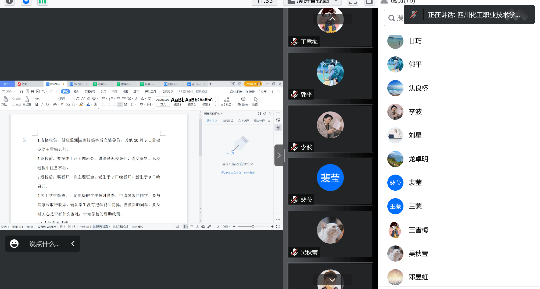Viewport: 540px width, 289px height.
Task: Click the Format Painter (格式刷) icon
Action: pyautogui.click(x=27, y=101)
